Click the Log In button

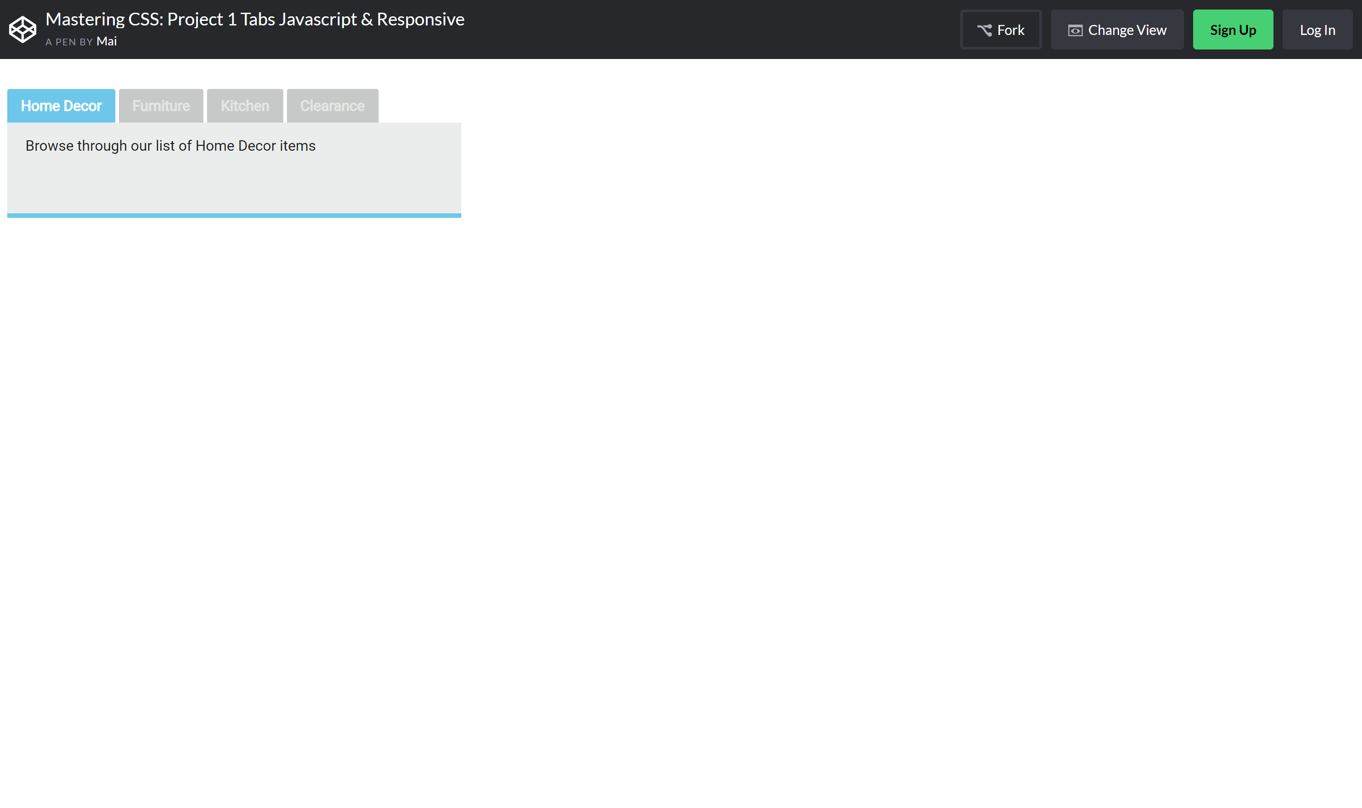tap(1317, 30)
